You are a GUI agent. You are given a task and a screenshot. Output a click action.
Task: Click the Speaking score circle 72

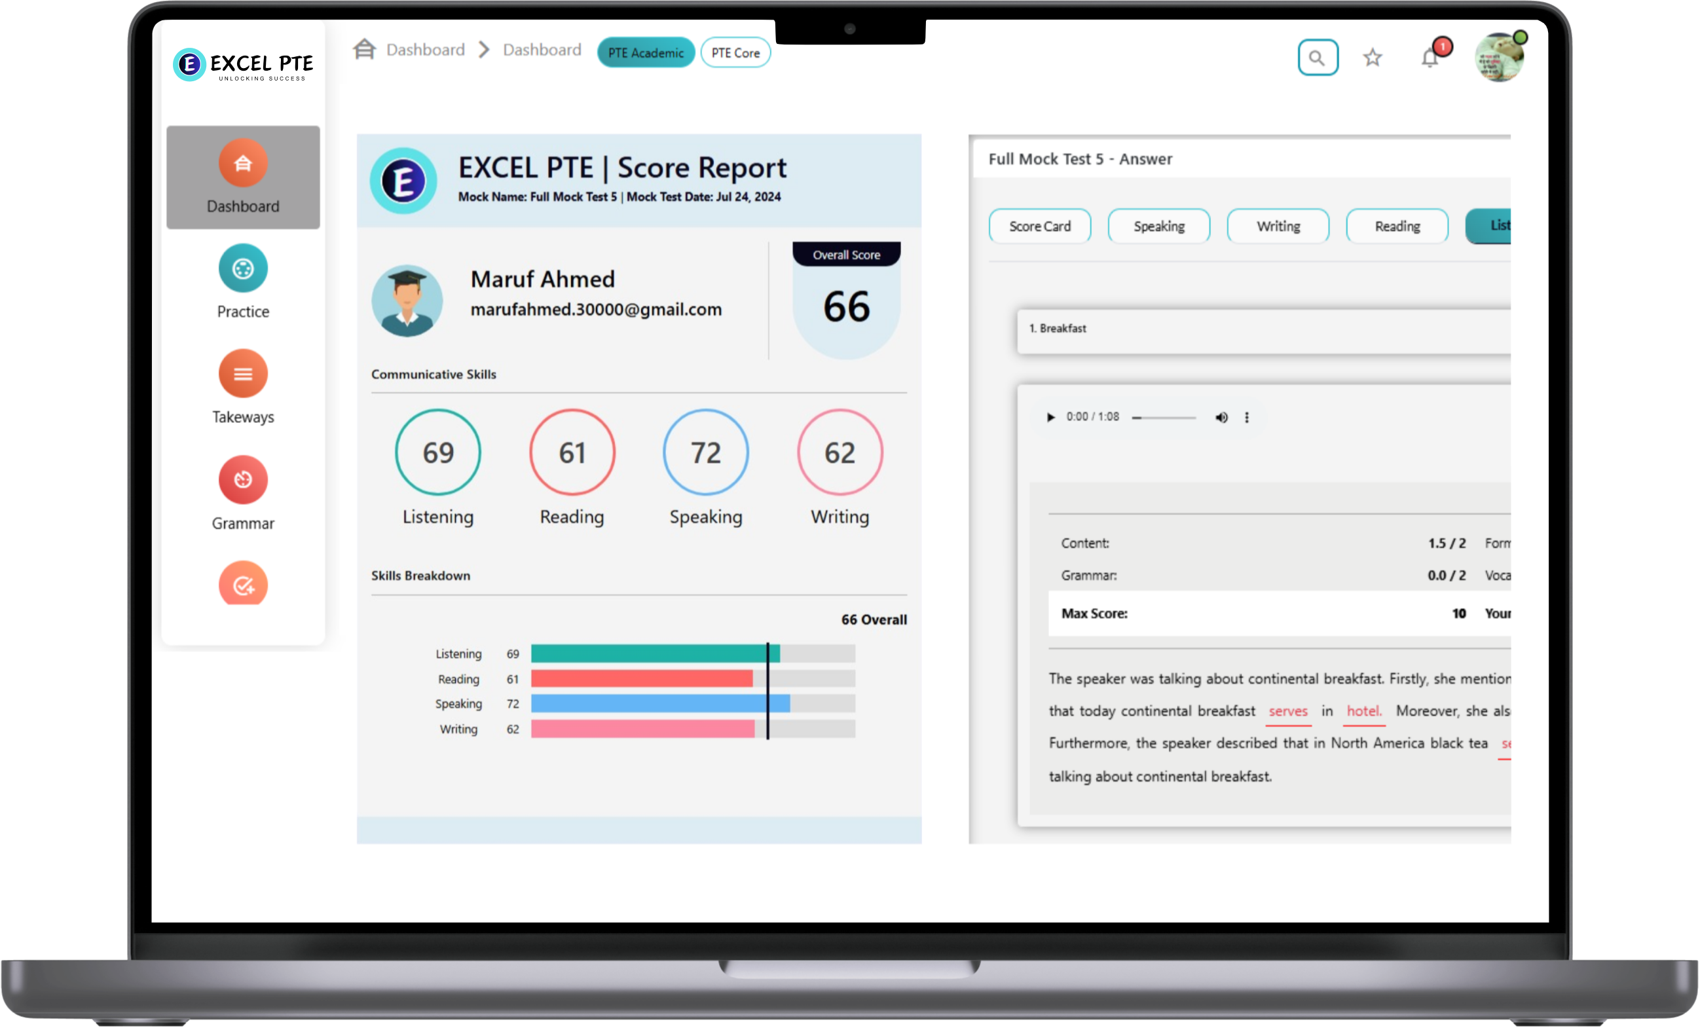point(706,452)
